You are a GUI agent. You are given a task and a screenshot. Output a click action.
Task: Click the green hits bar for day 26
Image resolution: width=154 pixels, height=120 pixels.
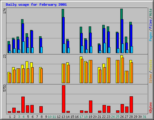[x=122, y=14]
